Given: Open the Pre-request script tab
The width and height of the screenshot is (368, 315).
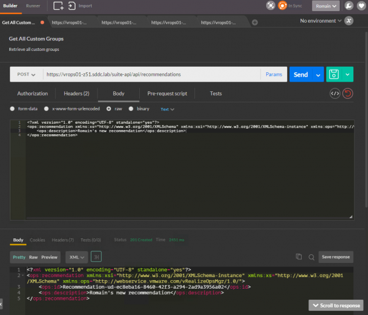Looking at the screenshot, I should pos(167,94).
